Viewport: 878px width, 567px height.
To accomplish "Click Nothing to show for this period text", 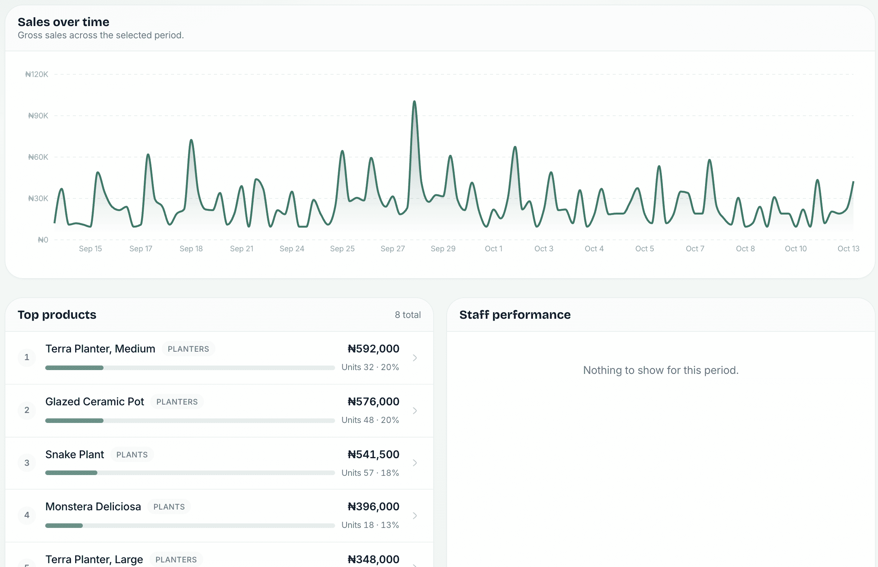I will [661, 370].
